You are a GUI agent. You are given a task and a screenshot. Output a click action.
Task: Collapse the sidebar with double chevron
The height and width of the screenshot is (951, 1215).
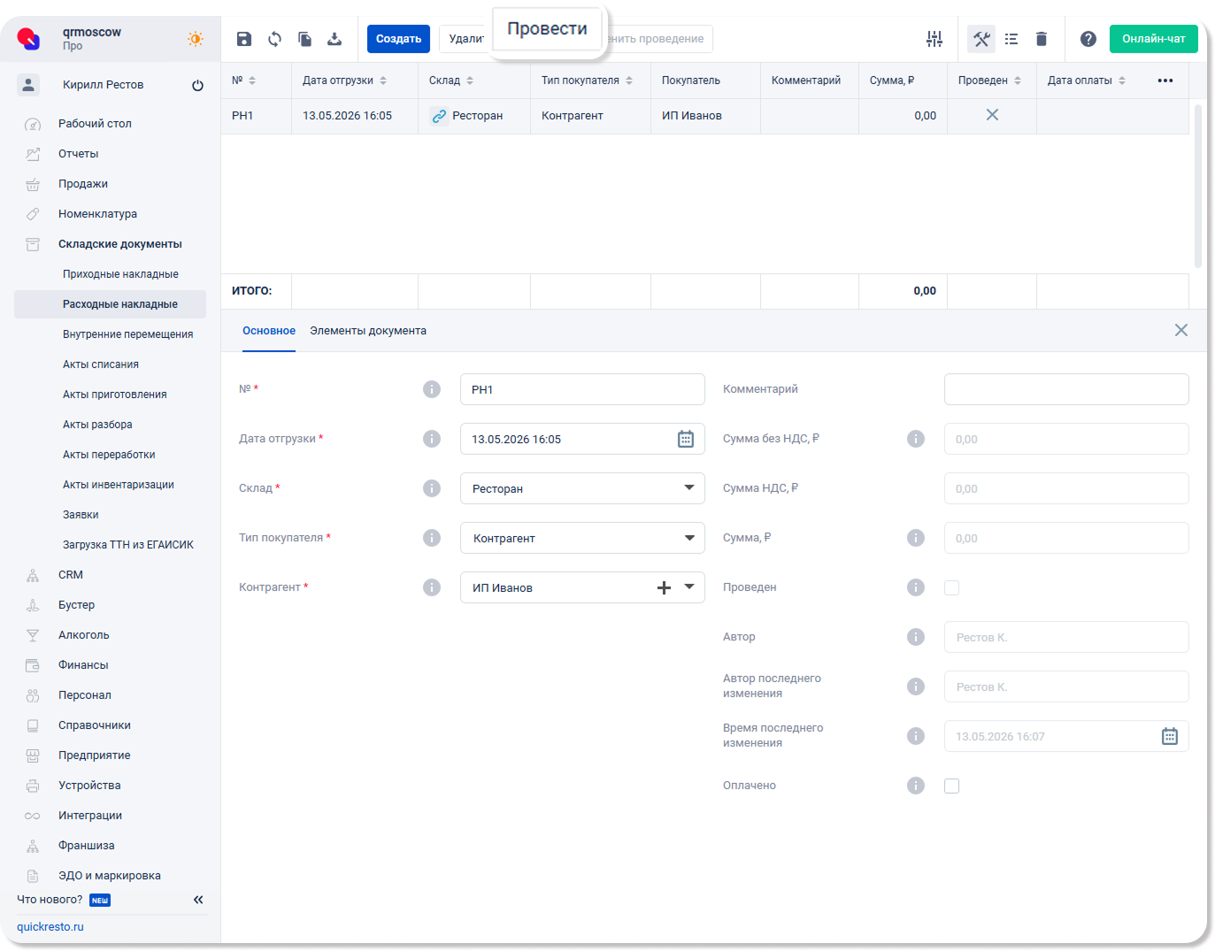(198, 900)
